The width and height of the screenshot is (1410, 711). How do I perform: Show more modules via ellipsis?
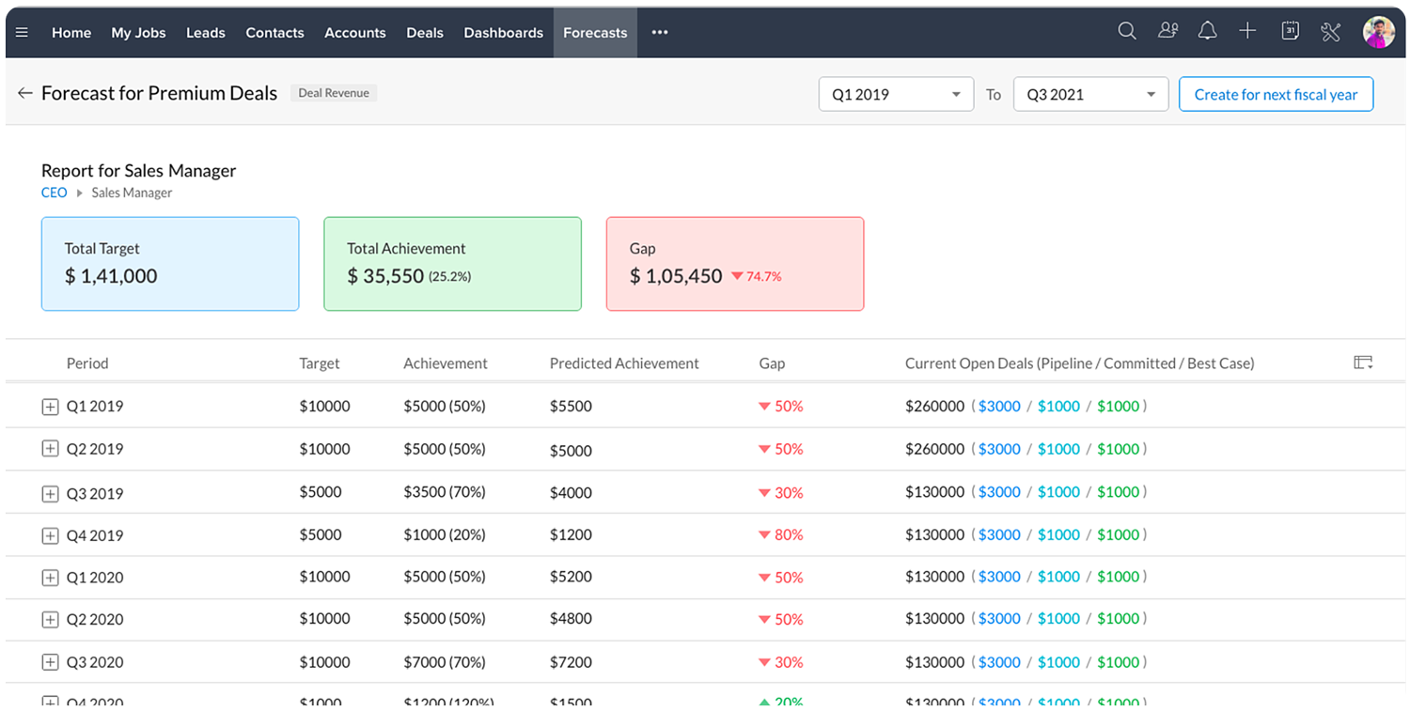pos(660,32)
